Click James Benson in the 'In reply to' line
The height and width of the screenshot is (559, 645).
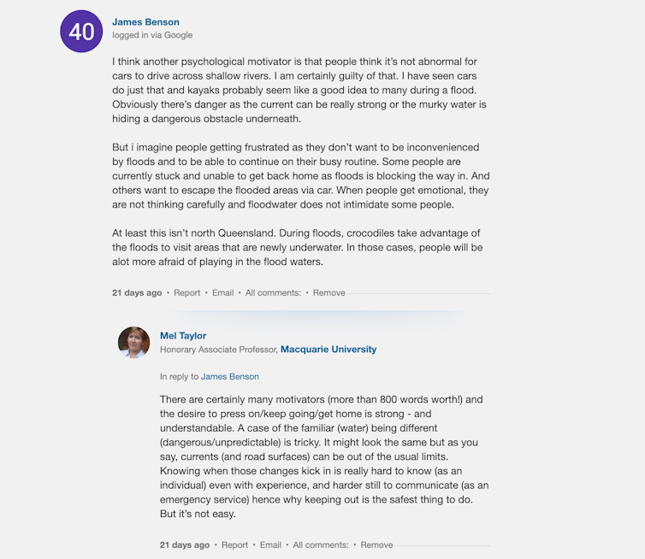(x=229, y=376)
